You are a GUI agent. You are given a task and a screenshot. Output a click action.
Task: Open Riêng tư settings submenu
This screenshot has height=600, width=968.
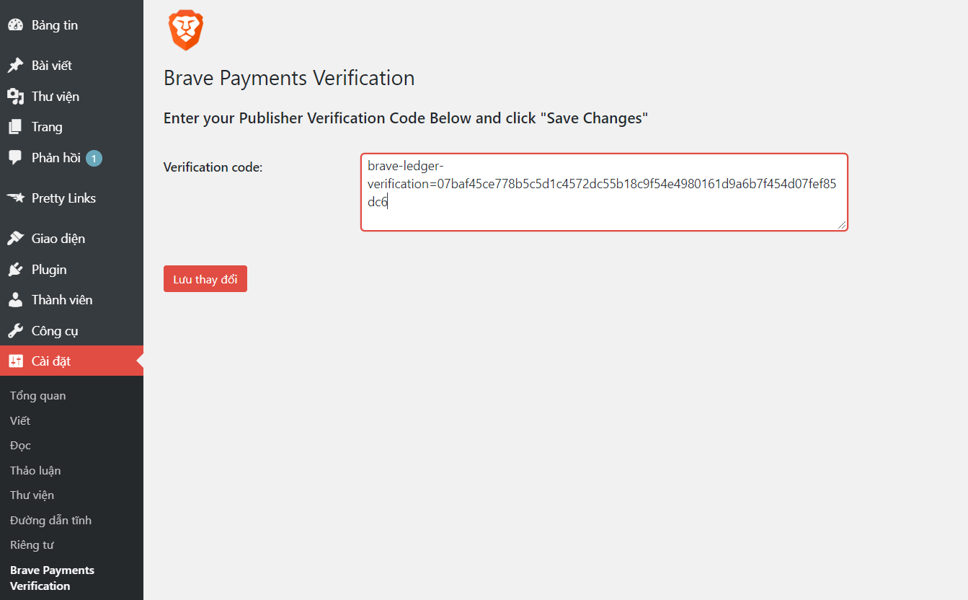pyautogui.click(x=32, y=545)
